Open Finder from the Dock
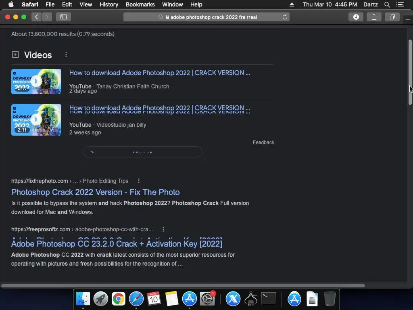 click(83, 299)
